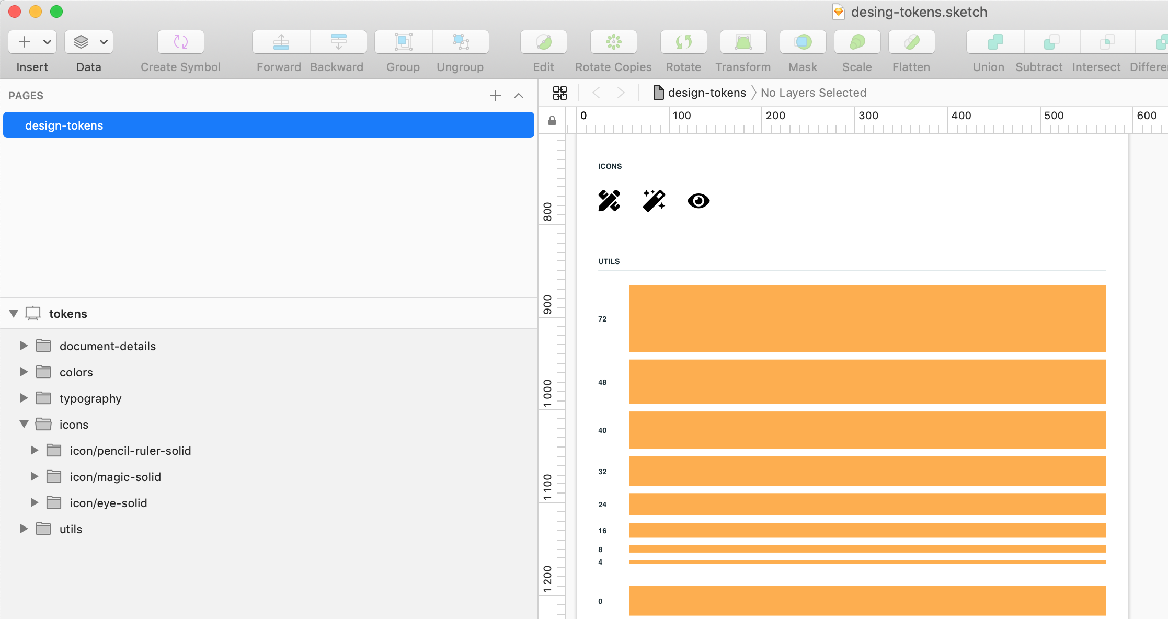1168x619 pixels.
Task: Click the canvas lock icon near the ruler
Action: pyautogui.click(x=552, y=120)
